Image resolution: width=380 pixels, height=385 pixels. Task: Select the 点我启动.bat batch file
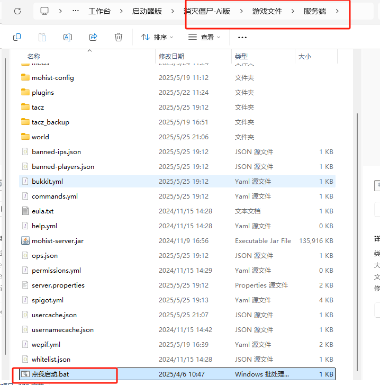[50, 374]
